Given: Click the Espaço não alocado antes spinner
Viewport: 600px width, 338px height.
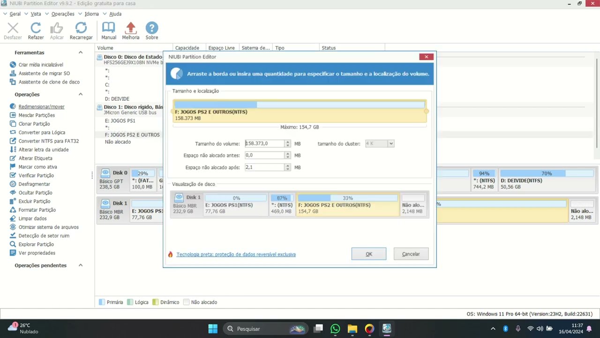Looking at the screenshot, I should [288, 155].
